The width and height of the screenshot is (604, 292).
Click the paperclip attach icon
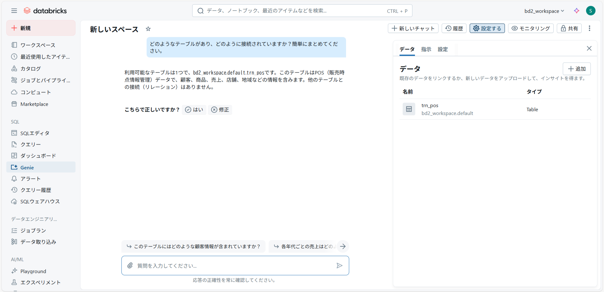(x=130, y=266)
